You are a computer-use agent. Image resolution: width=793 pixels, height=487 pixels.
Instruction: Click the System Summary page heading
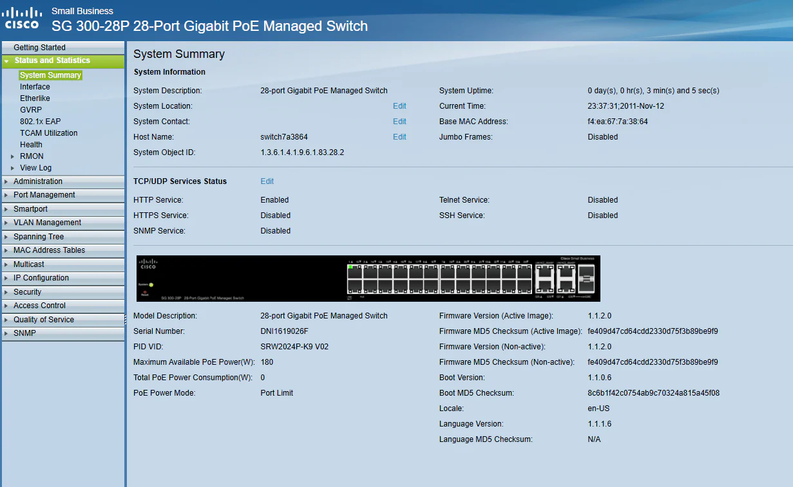click(x=179, y=54)
